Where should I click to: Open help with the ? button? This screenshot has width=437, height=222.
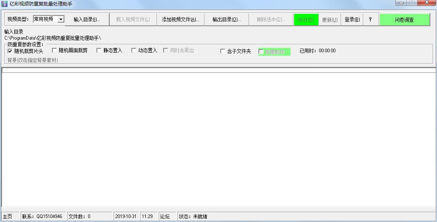[370, 20]
